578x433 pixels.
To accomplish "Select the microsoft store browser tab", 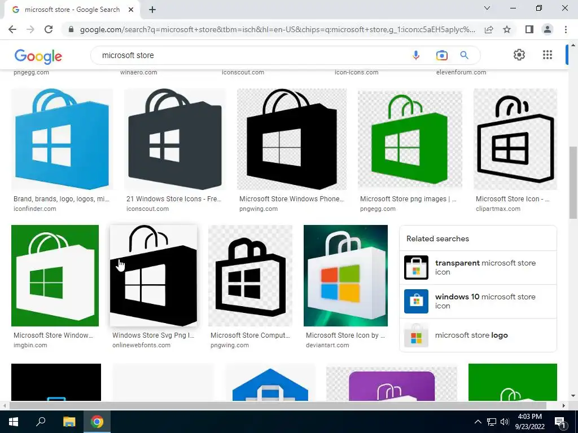I will [72, 10].
